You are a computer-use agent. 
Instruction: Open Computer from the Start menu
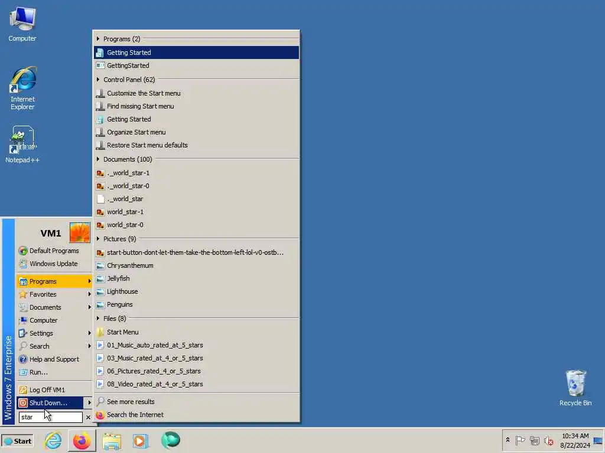click(x=54, y=320)
